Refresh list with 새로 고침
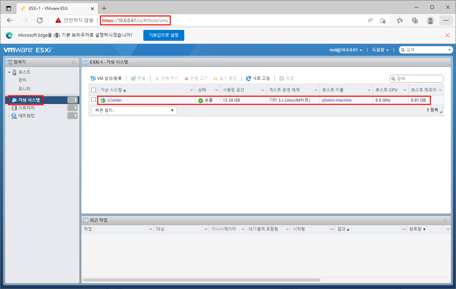Image resolution: width=456 pixels, height=289 pixels. coord(258,79)
